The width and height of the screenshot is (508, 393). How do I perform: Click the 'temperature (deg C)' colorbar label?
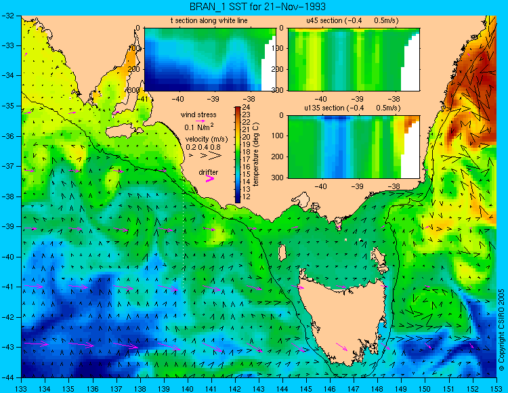tap(256, 154)
